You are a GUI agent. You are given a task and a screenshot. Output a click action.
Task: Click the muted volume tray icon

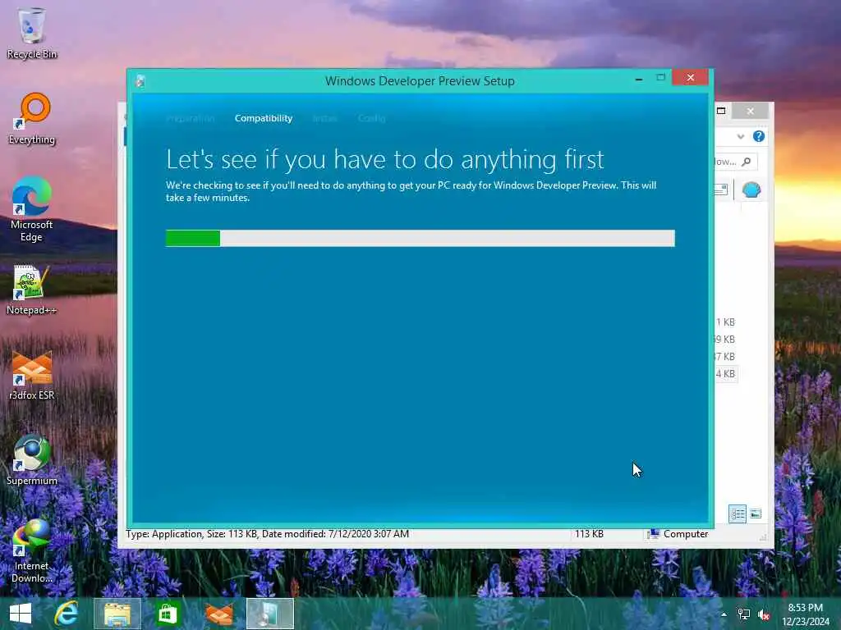point(764,614)
